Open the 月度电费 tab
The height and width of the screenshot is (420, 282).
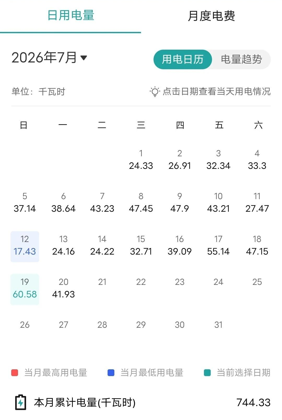(211, 16)
